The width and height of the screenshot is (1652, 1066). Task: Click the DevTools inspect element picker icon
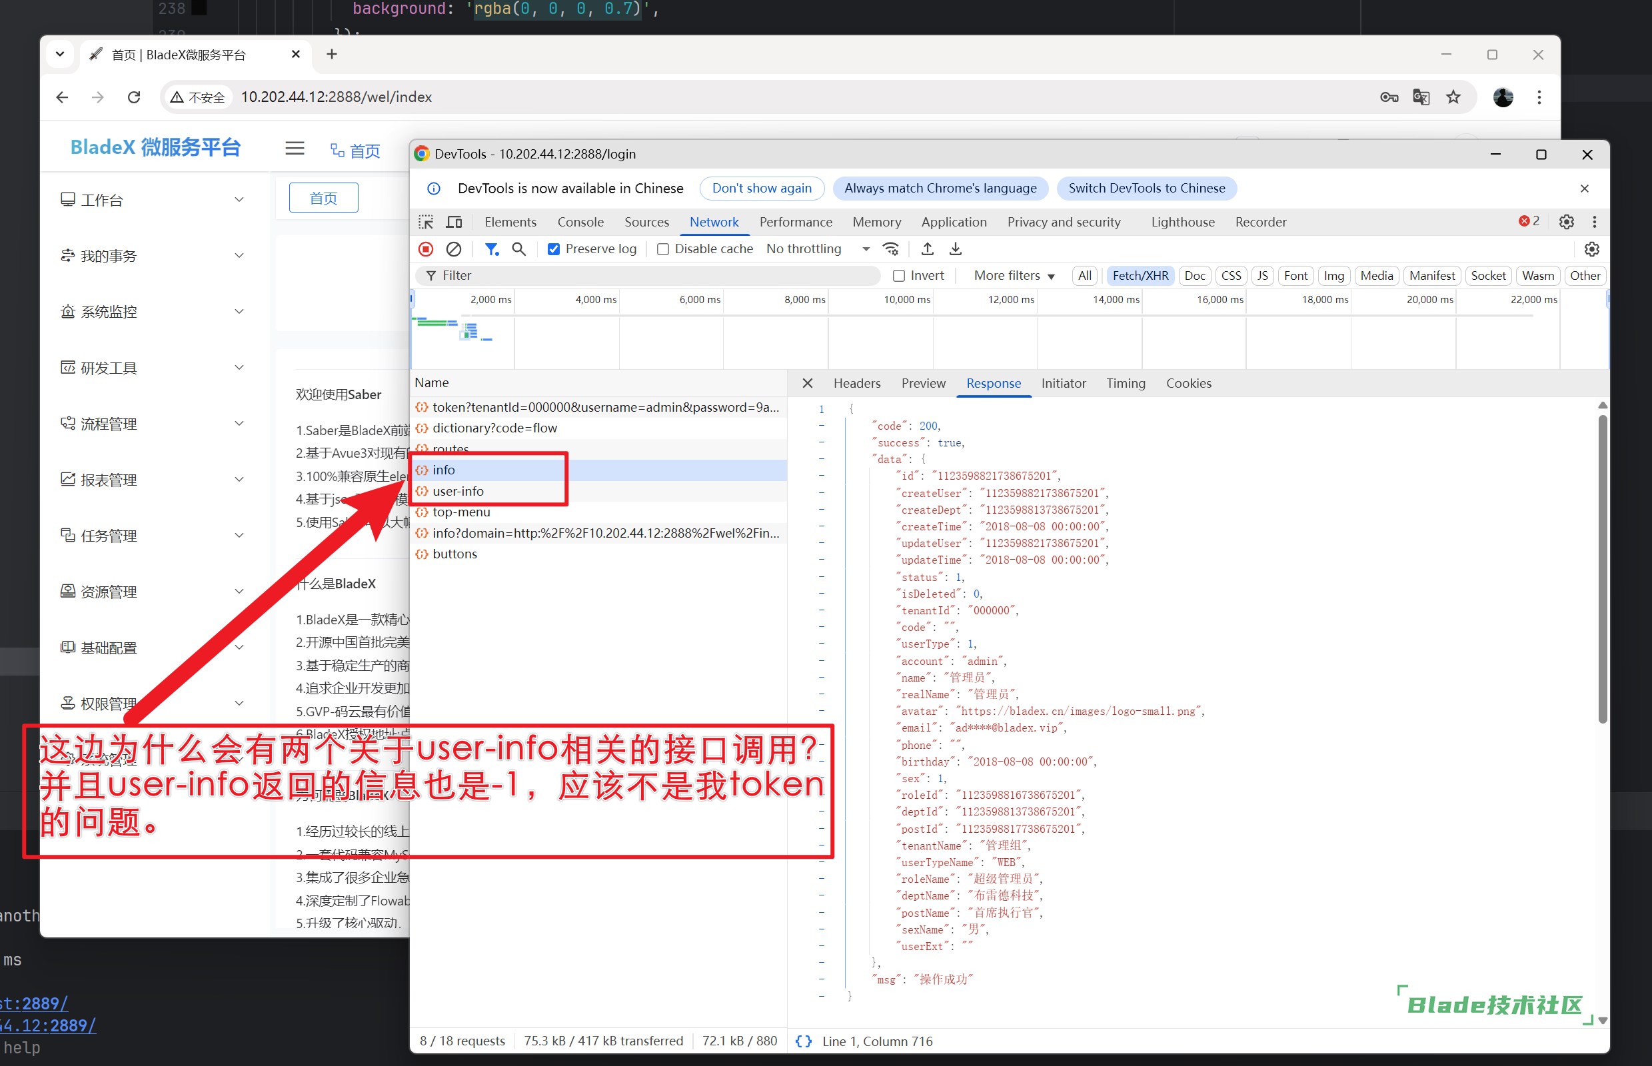coord(426,223)
